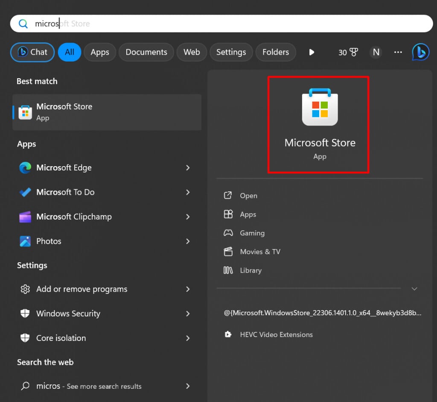Expand the Photos result arrow
The width and height of the screenshot is (437, 402).
pos(188,241)
